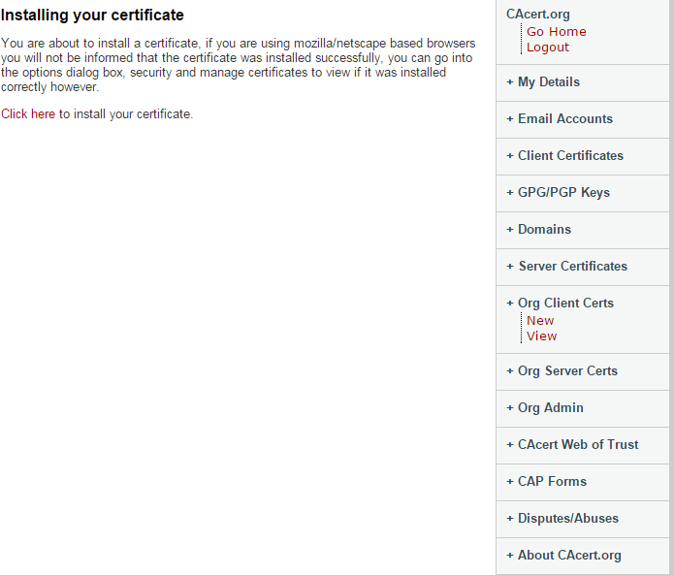Expand the Email Accounts section
The width and height of the screenshot is (674, 576).
coord(560,119)
